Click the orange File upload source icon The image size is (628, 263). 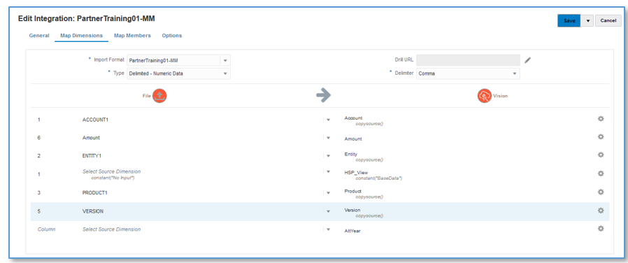click(159, 96)
